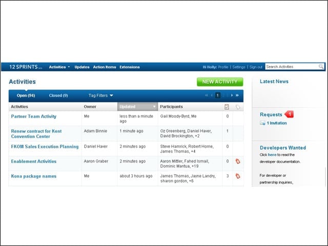
Task: Click the search magnifier icon
Action: click(x=321, y=67)
